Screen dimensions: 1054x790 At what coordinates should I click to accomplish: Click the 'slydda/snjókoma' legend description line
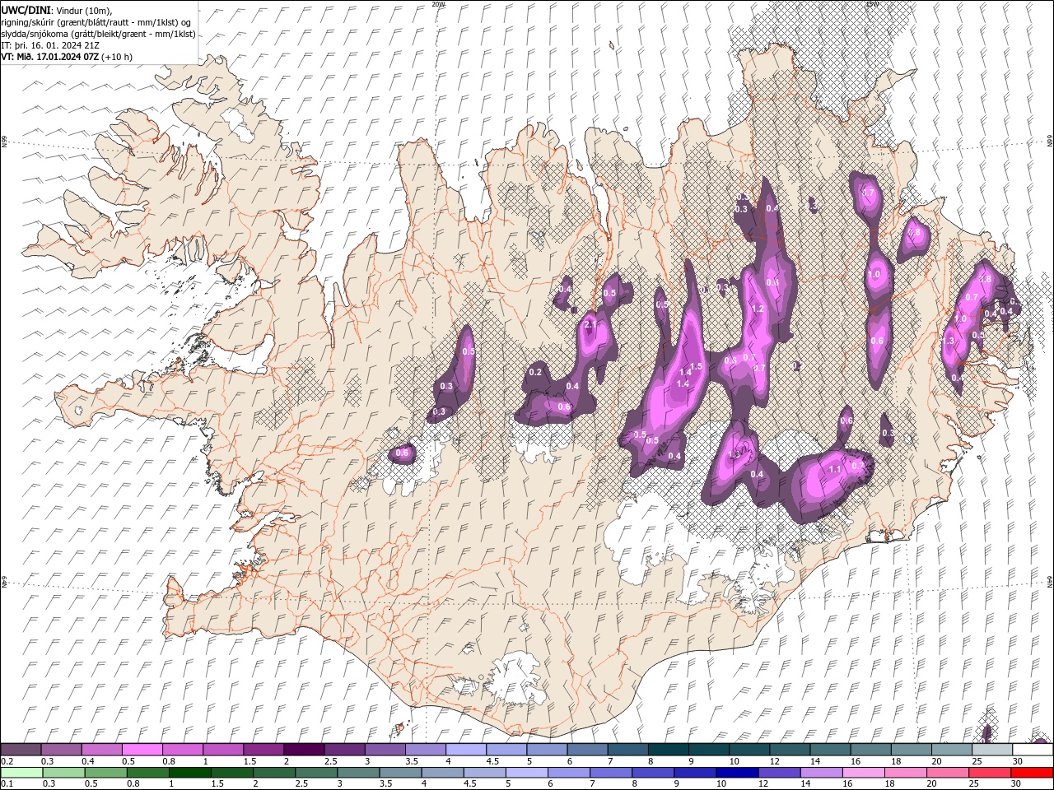click(x=99, y=34)
